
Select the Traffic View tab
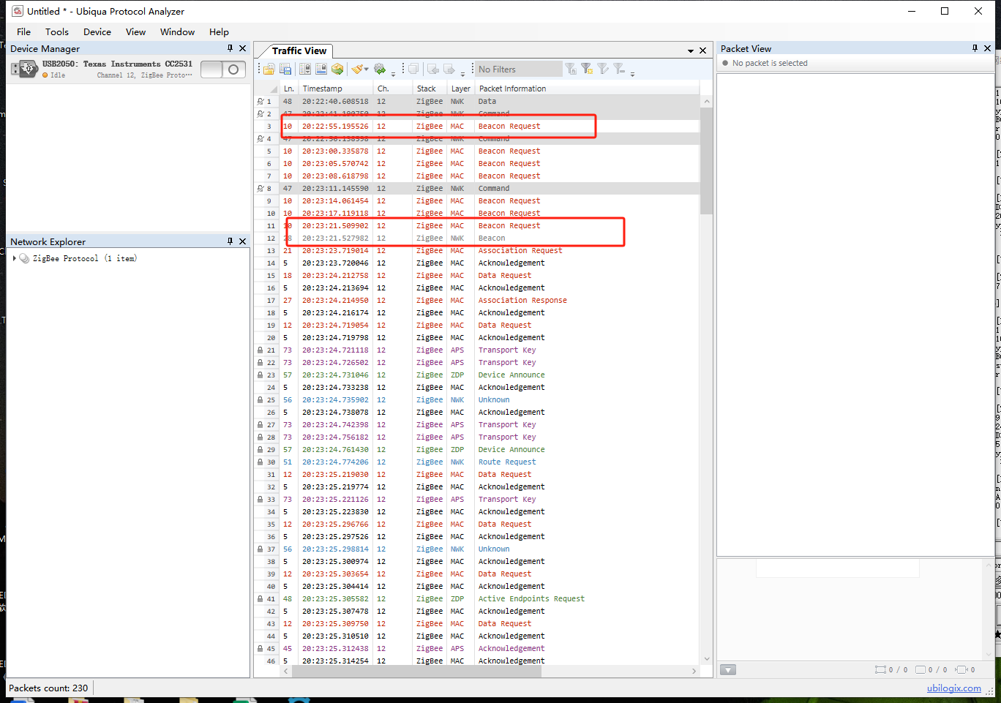click(299, 50)
